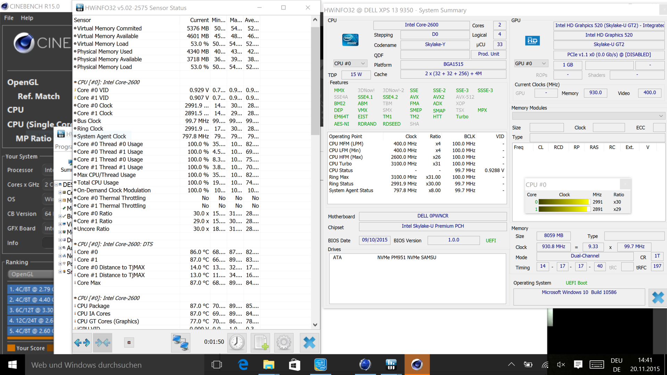Click the Intel HD Graphics logo in GPU panel
The image size is (667, 375).
tap(532, 41)
